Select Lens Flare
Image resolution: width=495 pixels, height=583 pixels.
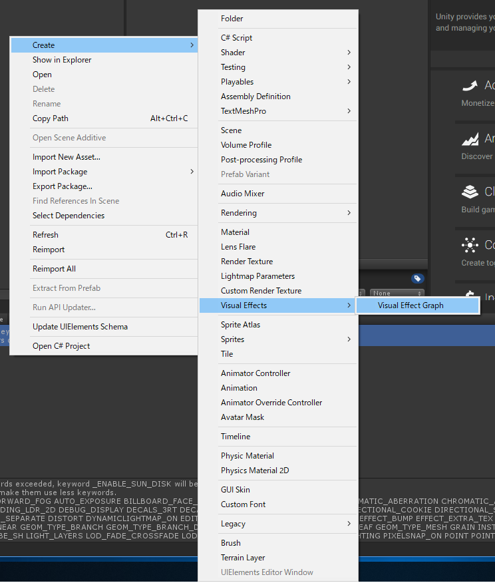(278, 247)
